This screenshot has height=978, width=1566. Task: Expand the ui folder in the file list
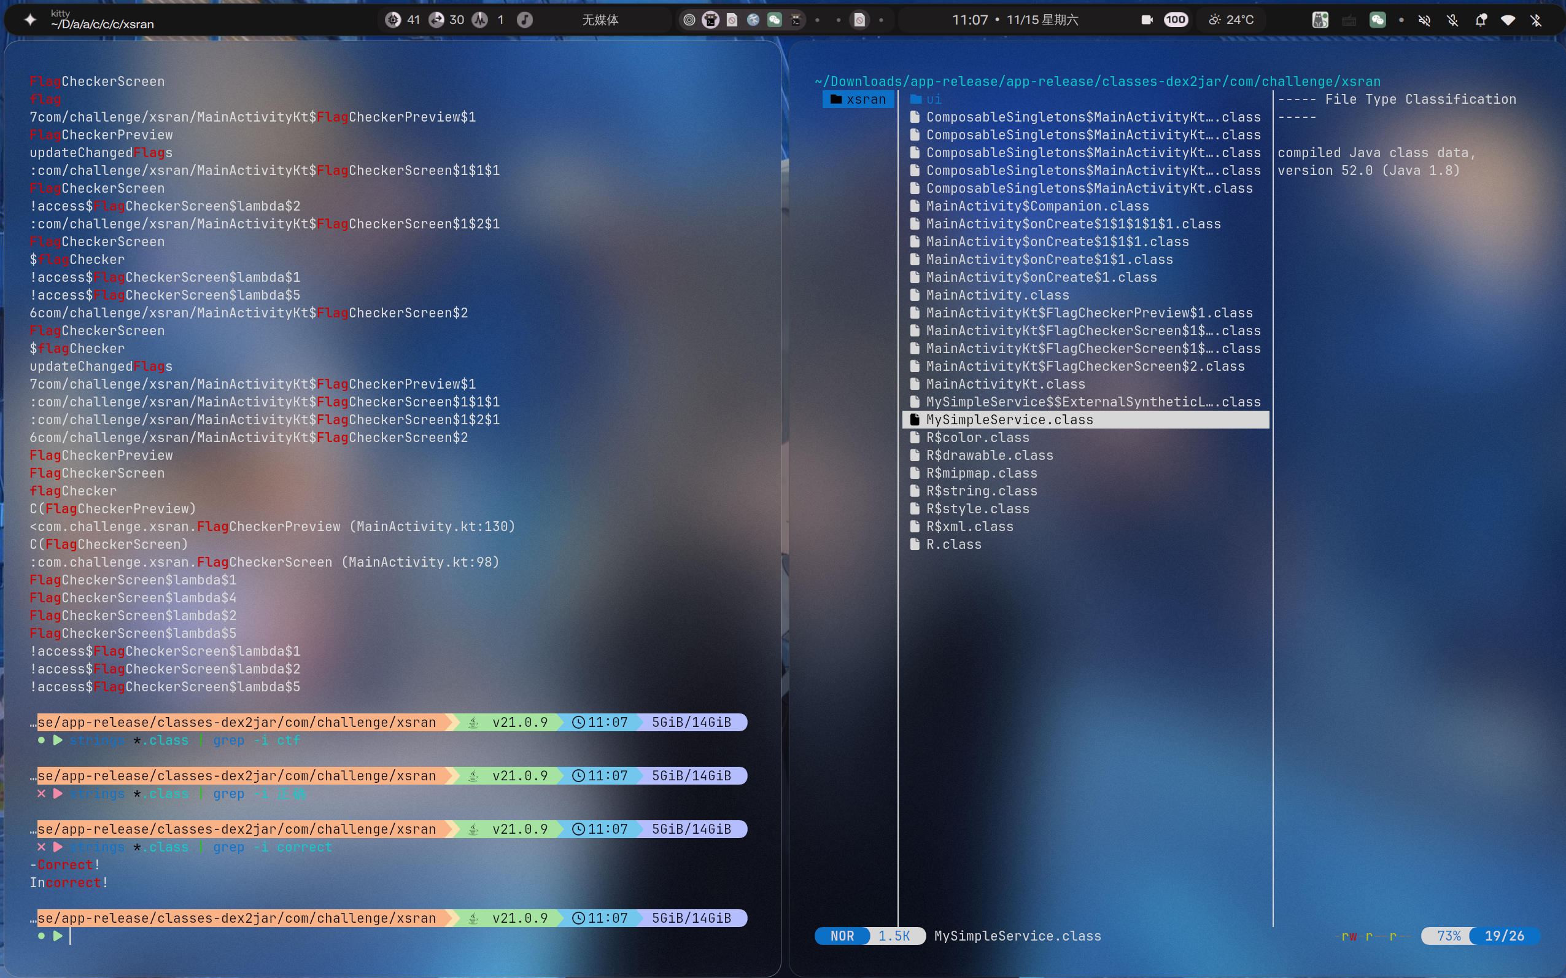(933, 99)
